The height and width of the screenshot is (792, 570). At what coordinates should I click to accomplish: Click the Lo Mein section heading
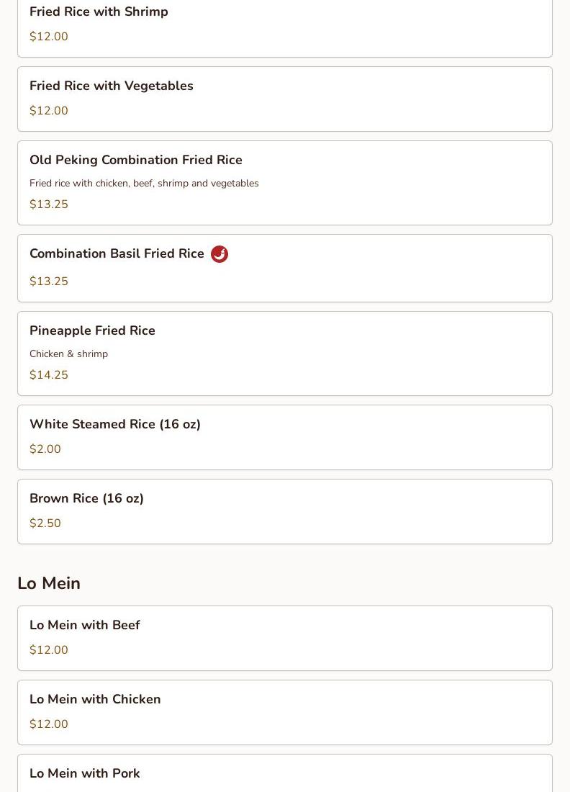coord(49,583)
